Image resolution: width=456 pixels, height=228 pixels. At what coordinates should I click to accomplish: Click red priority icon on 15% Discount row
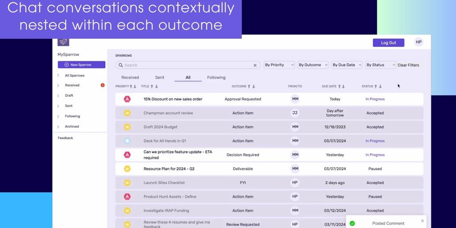pos(127,99)
